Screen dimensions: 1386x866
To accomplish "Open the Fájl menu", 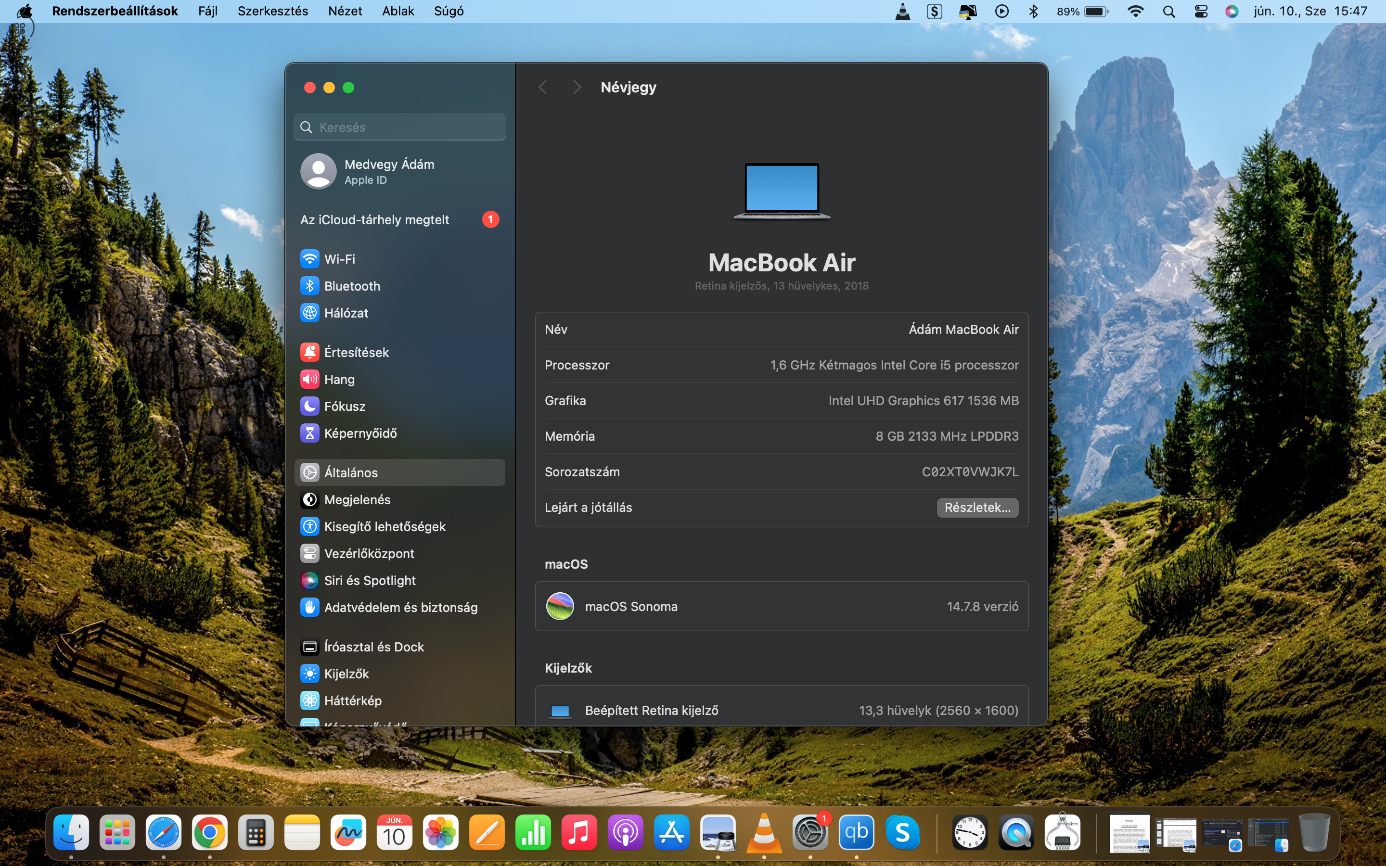I will coord(208,12).
